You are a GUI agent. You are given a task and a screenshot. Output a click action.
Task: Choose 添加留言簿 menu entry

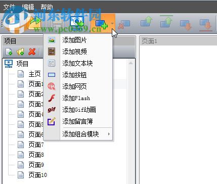78,121
